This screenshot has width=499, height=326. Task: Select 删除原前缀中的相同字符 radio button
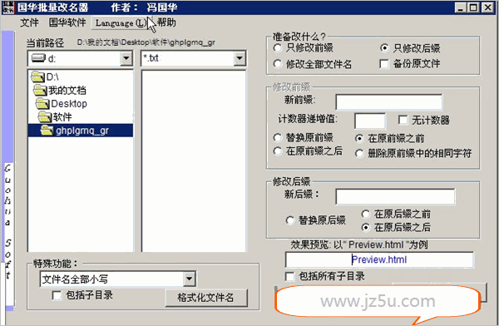tap(359, 154)
